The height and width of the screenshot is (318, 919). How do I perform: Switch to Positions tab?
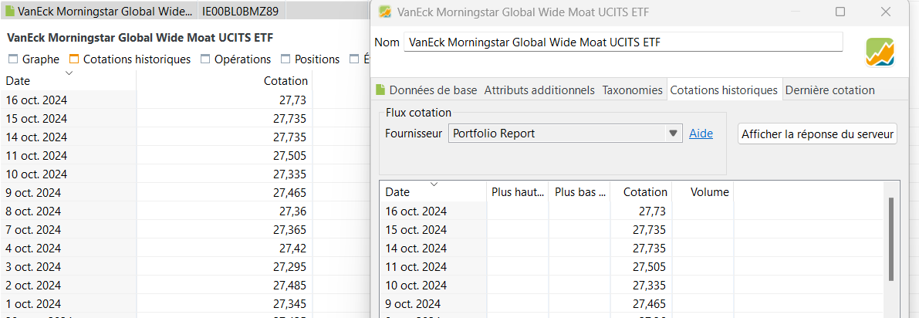coord(311,59)
